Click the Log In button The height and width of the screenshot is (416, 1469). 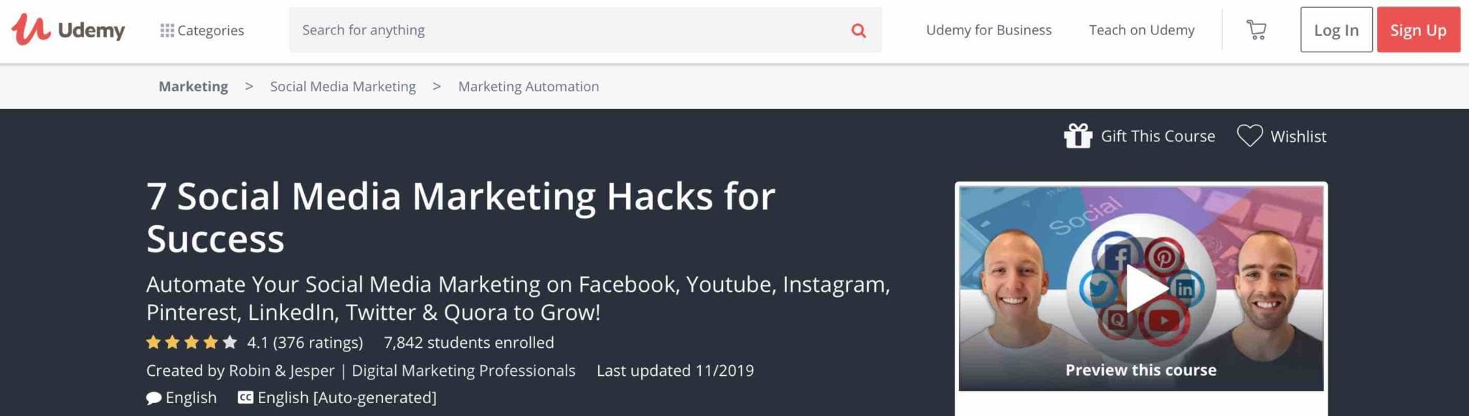(1336, 30)
